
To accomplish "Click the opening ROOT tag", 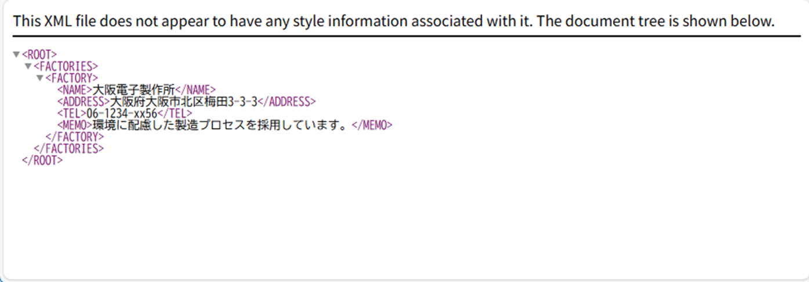I will 39,54.
